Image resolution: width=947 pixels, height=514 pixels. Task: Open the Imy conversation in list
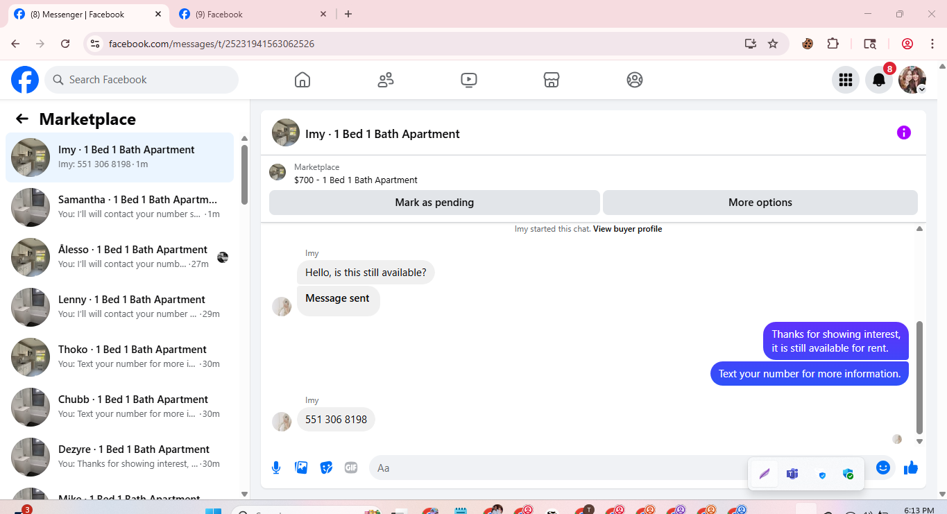click(119, 157)
